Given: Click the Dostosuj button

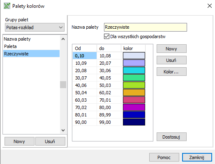Looking at the screenshot, I should tap(171, 137).
